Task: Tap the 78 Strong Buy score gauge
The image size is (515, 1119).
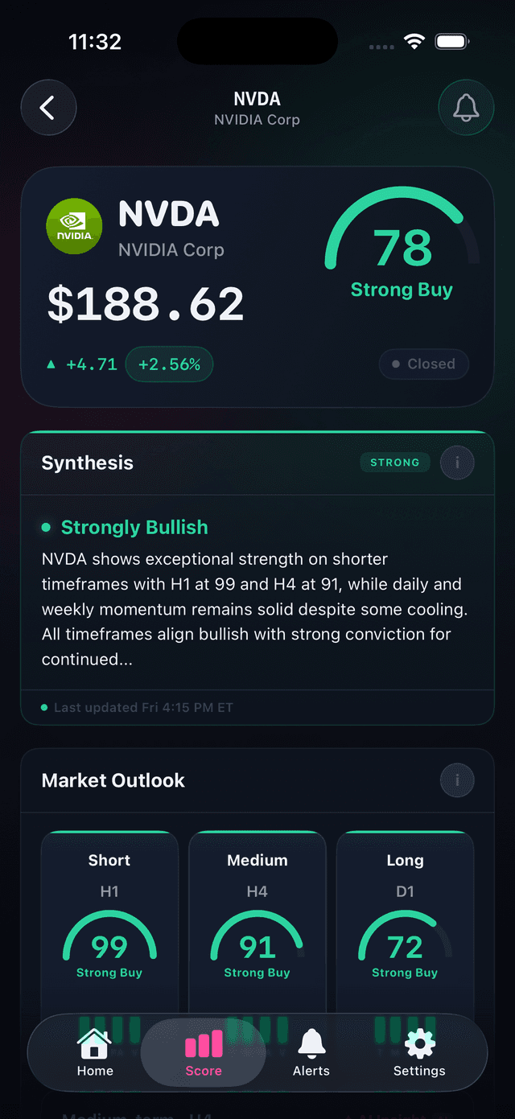Action: point(400,241)
